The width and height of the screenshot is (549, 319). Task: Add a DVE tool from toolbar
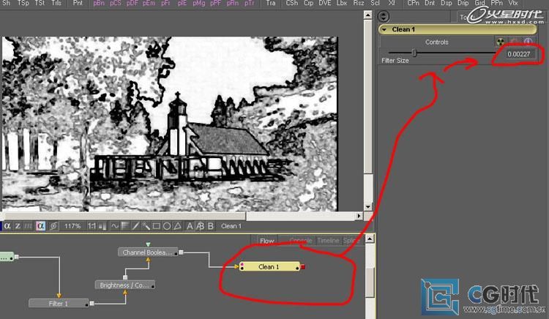[324, 4]
